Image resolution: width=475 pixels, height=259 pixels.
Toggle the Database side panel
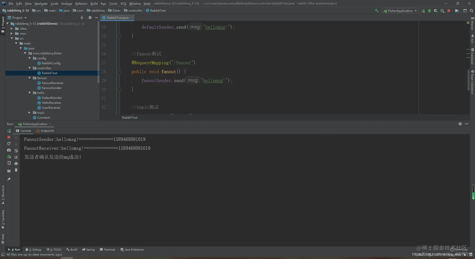472,56
